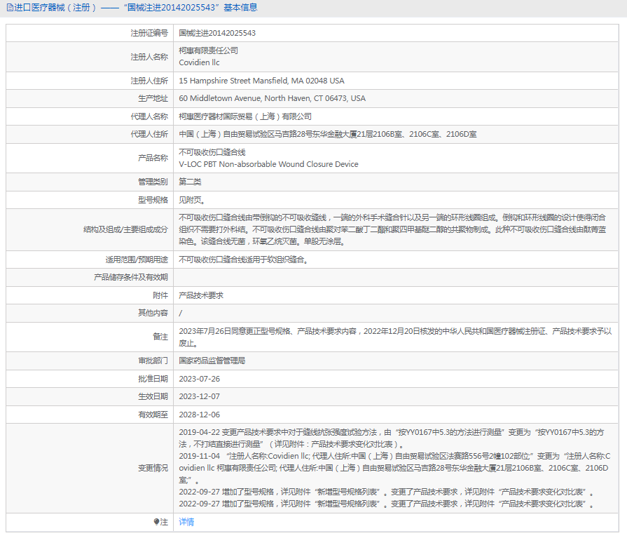Open the 详情 link in the 注 row
The height and width of the screenshot is (538, 627).
(x=186, y=522)
